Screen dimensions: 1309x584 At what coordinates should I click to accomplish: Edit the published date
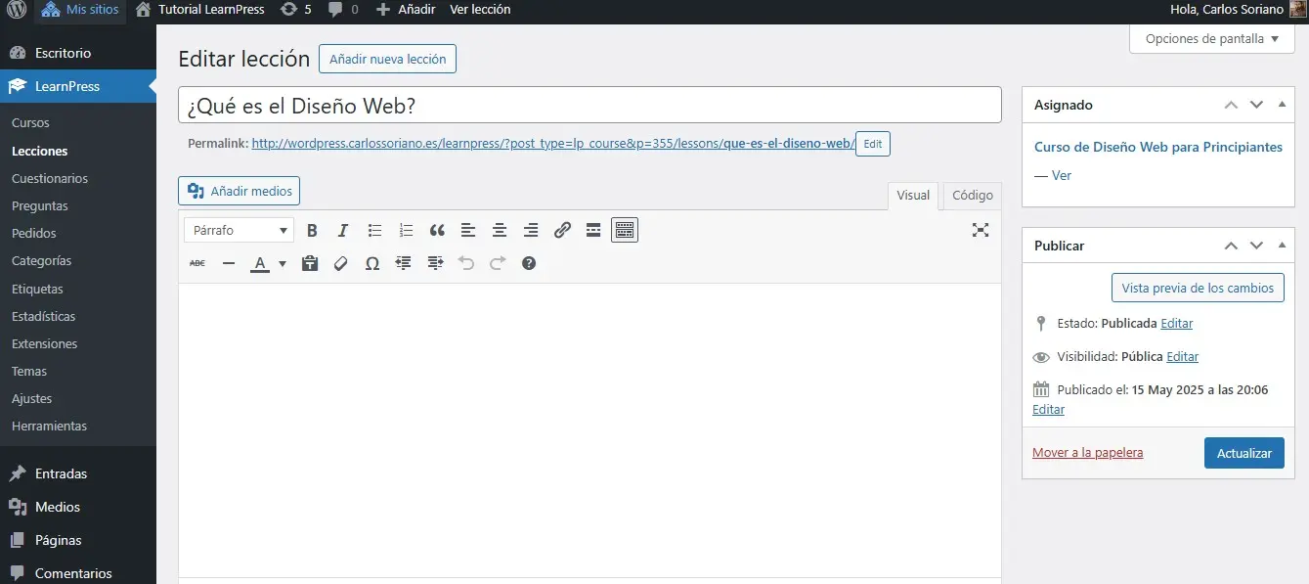(x=1048, y=410)
